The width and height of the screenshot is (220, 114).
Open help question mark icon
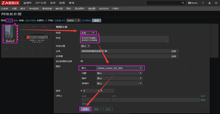tap(203, 3)
